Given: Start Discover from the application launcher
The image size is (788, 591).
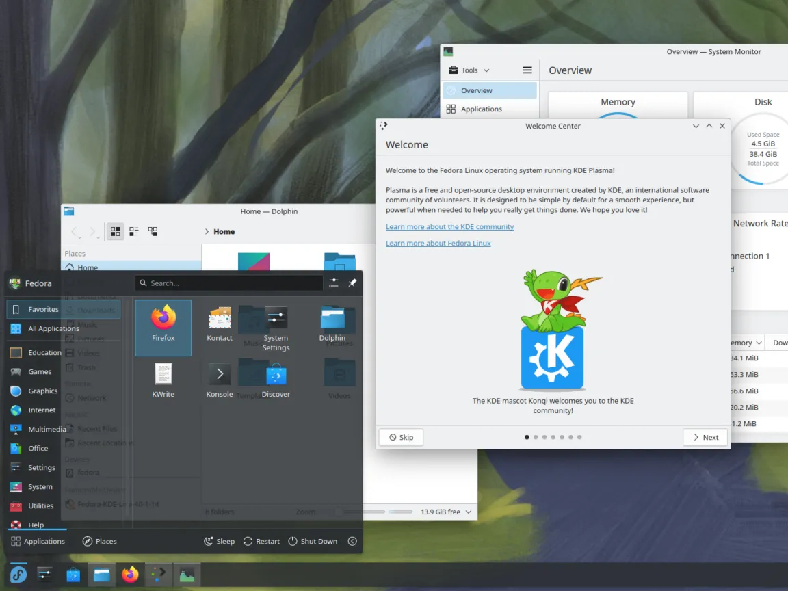Looking at the screenshot, I should pyautogui.click(x=276, y=378).
